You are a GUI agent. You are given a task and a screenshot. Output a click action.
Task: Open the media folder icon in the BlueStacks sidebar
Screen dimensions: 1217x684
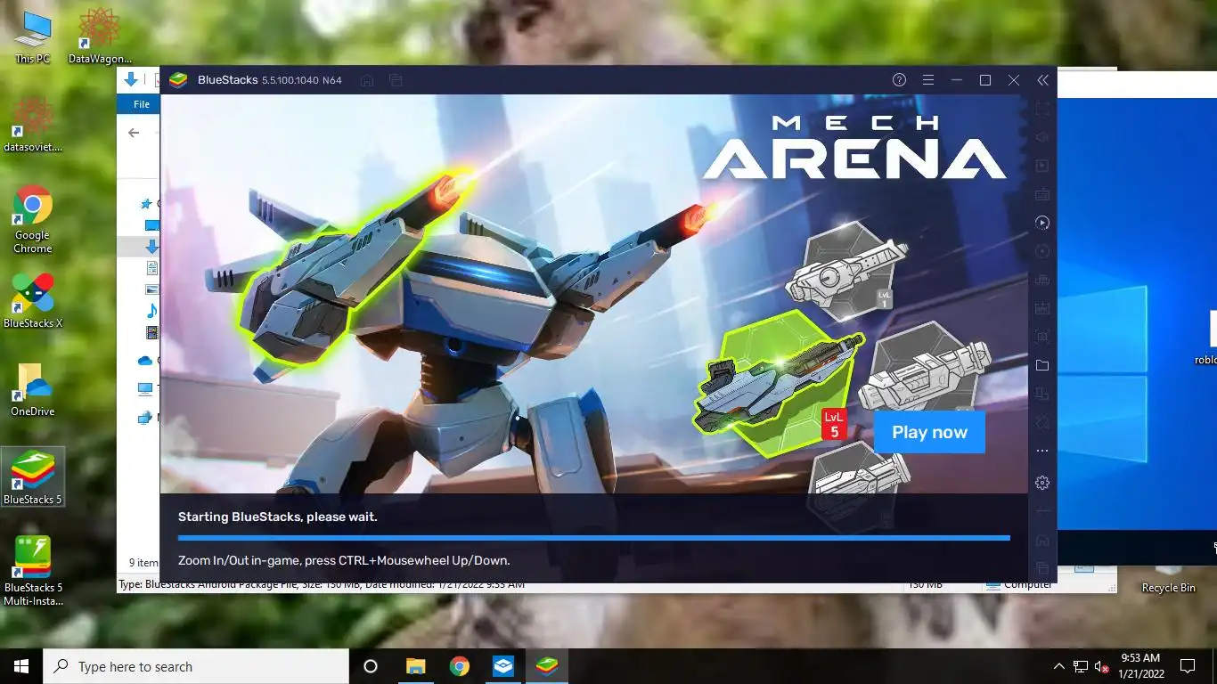pos(1042,365)
